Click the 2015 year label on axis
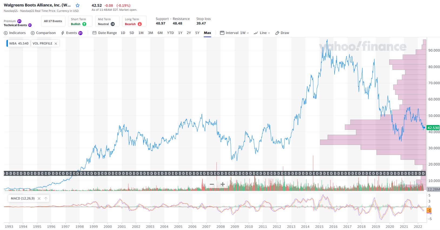 pos(319,227)
